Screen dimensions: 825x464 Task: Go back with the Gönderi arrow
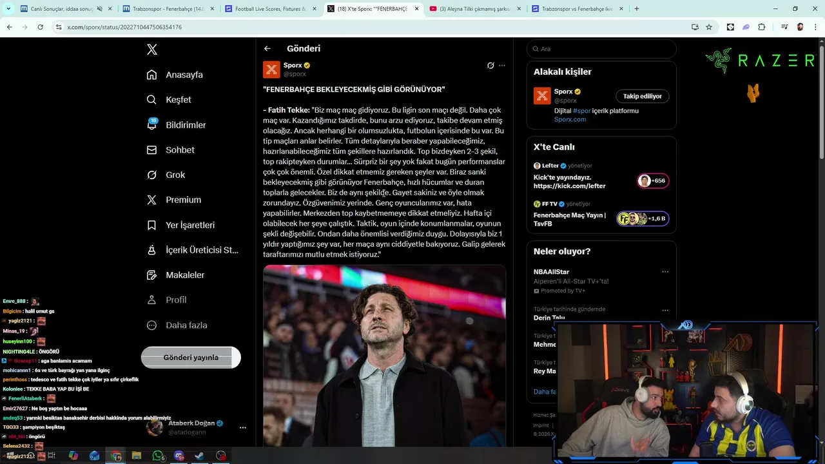point(267,49)
